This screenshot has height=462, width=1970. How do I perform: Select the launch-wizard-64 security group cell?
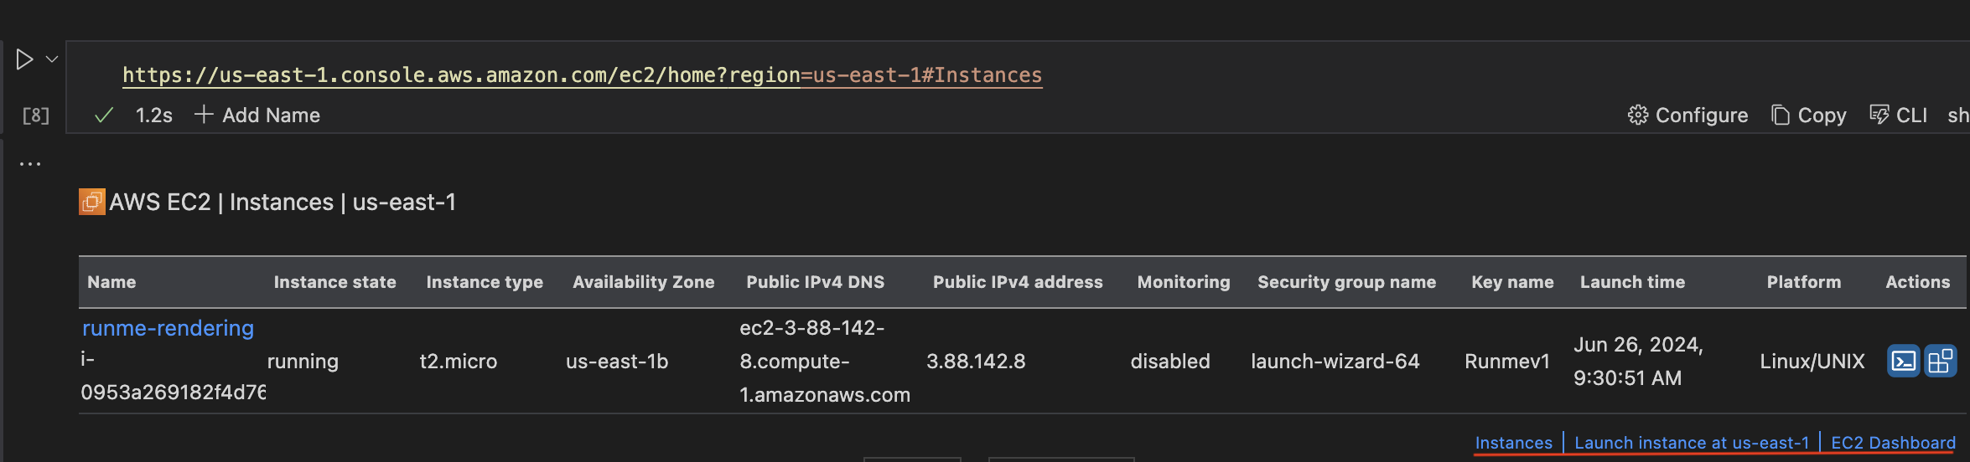(1335, 362)
